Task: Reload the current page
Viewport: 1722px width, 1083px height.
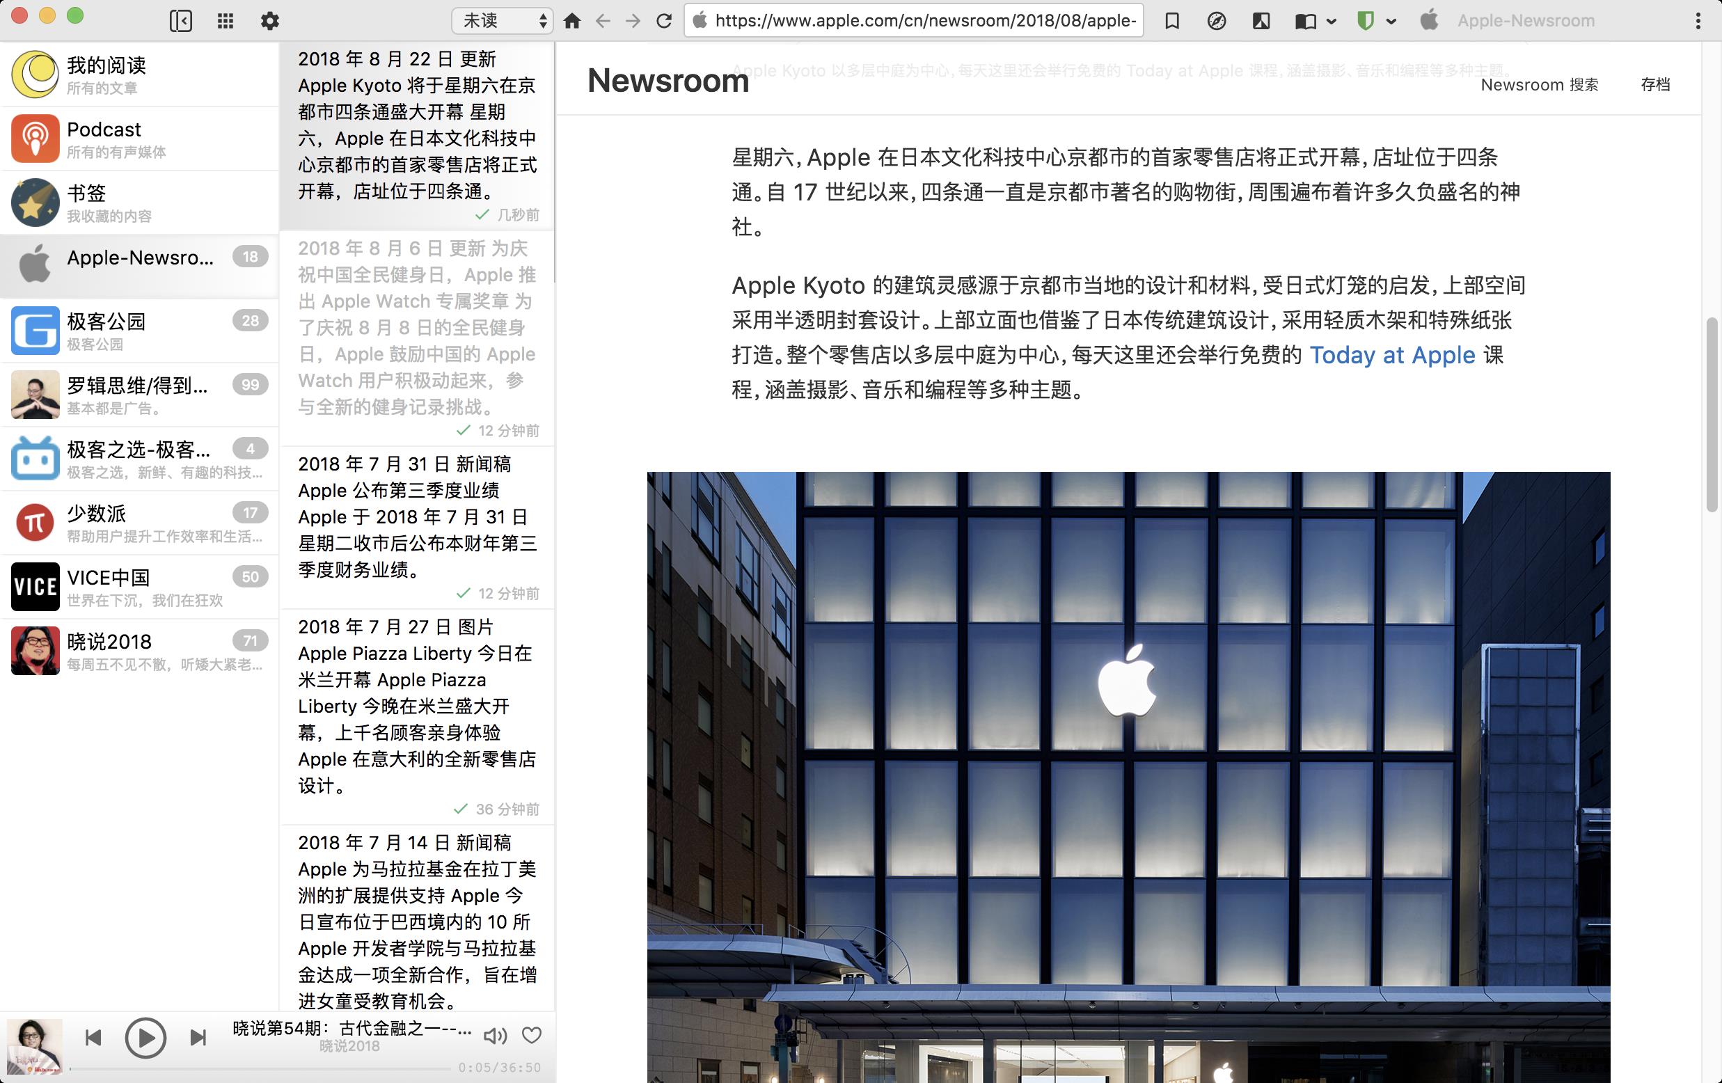Action: [x=663, y=21]
